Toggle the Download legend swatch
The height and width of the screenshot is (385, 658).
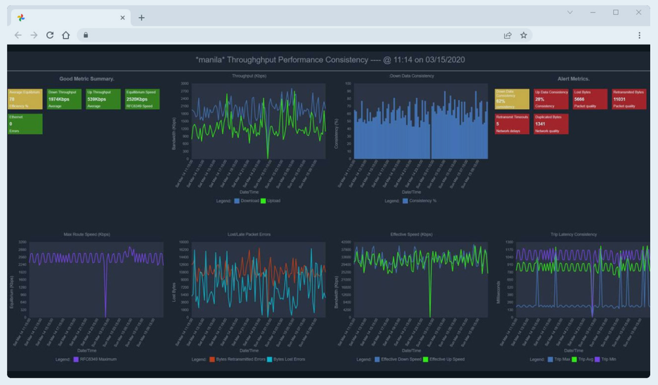237,200
